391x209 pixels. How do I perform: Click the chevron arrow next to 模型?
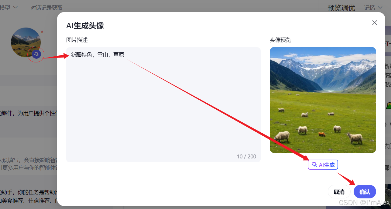tap(15, 7)
